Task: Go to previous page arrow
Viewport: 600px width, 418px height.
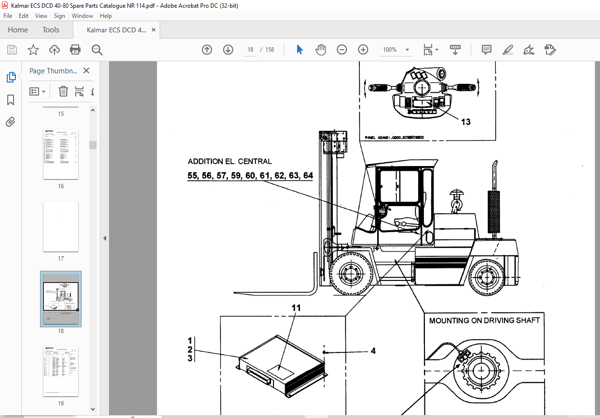Action: (207, 50)
